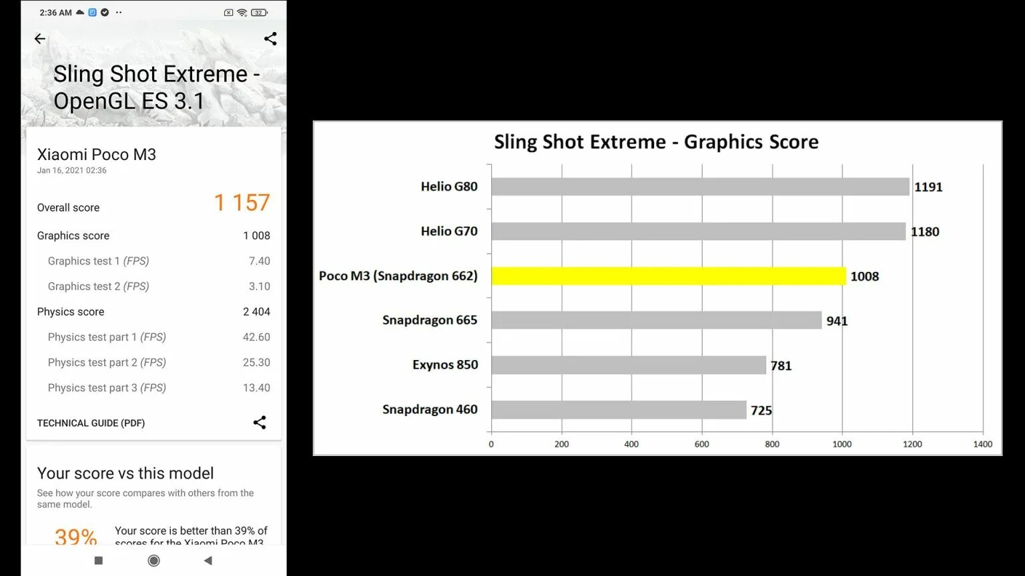Click the 1180 data label
The height and width of the screenshot is (576, 1025).
pyautogui.click(x=925, y=232)
